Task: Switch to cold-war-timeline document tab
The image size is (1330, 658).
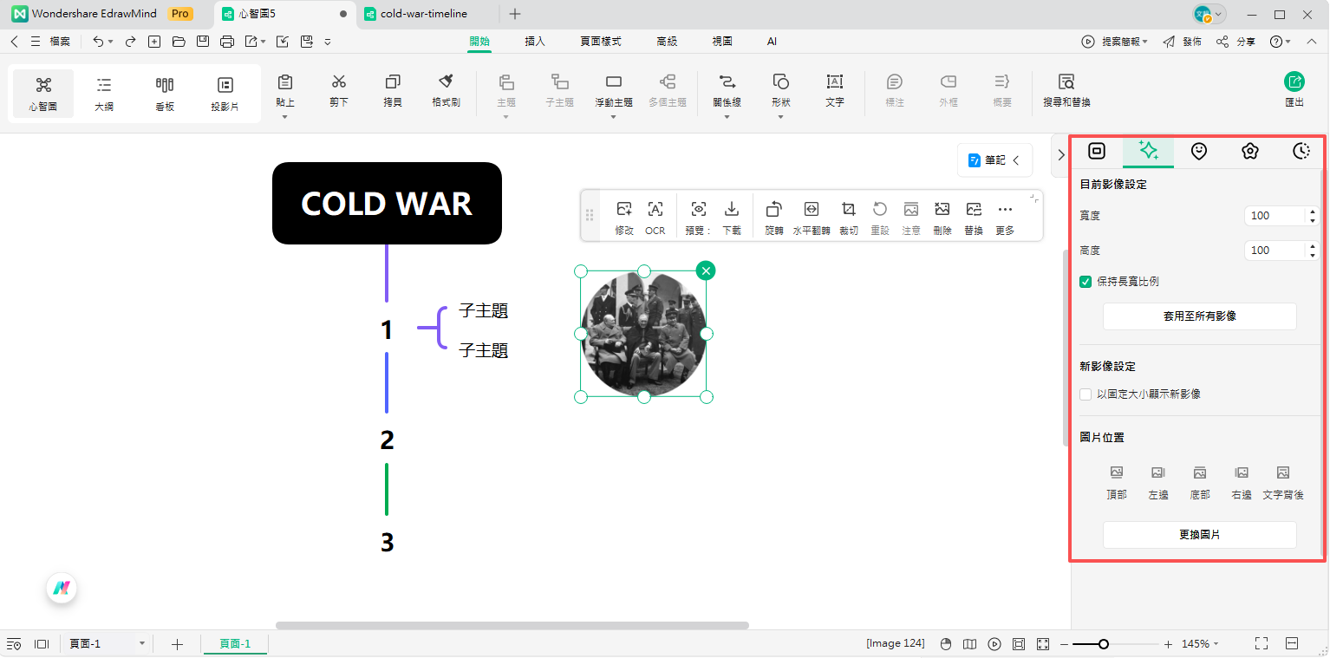Action: point(423,14)
